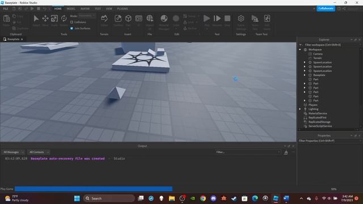Screen dimensions: 363x204
Task: Expand the Lighting tree node
Action: pyautogui.click(x=300, y=109)
